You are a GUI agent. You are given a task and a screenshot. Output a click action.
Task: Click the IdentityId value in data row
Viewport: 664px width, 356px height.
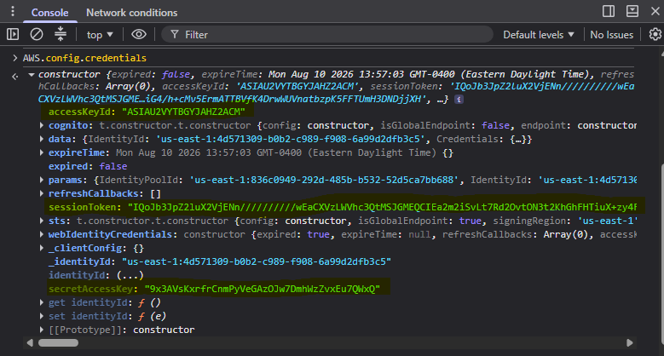point(290,139)
